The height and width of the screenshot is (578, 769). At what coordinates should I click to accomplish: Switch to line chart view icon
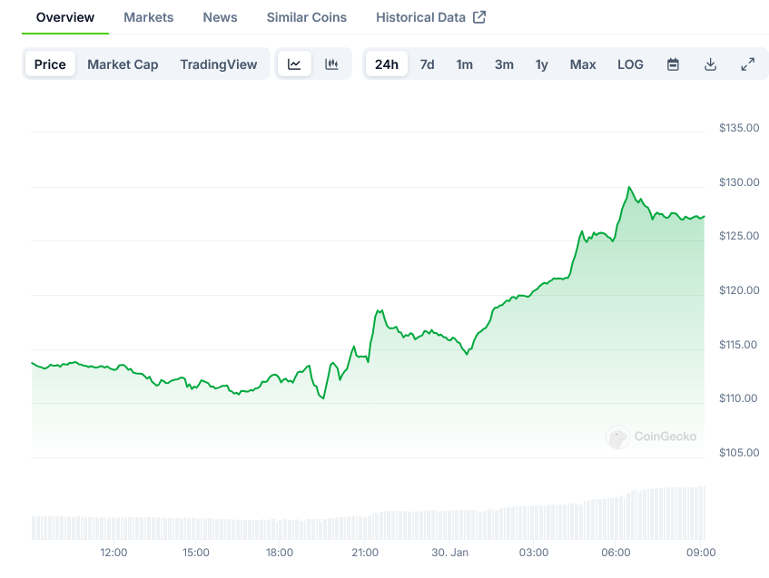pyautogui.click(x=294, y=64)
